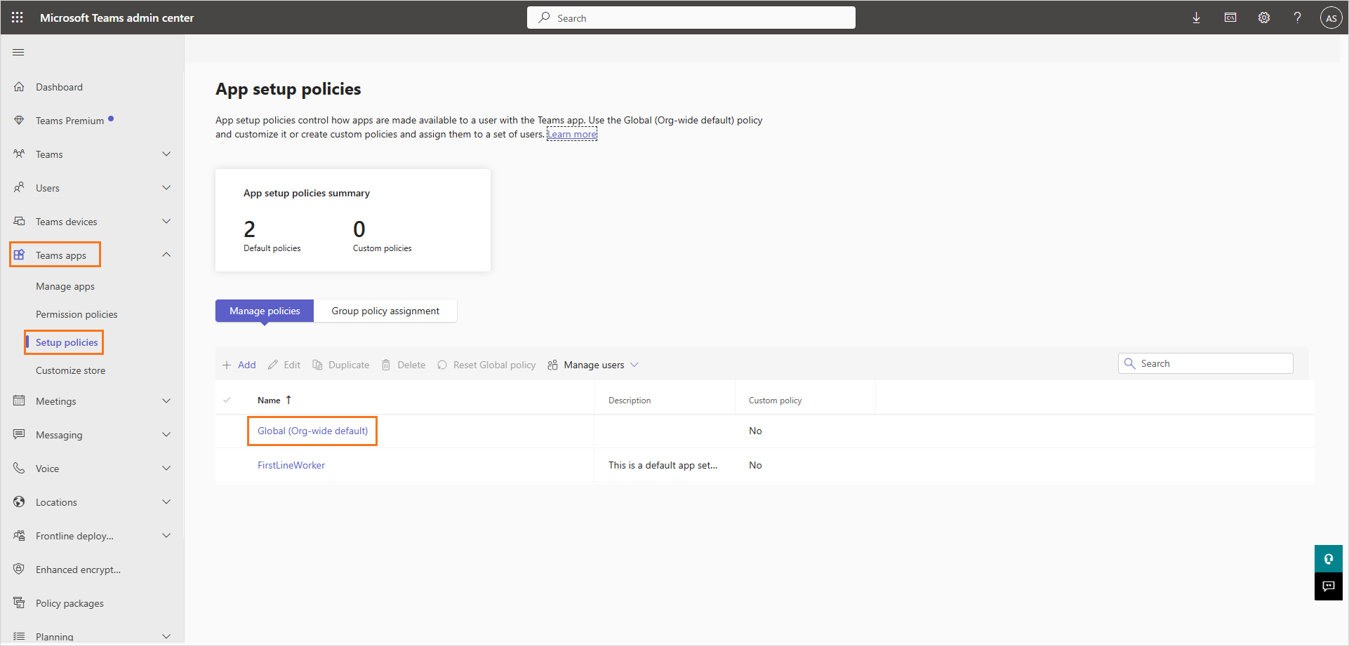The height and width of the screenshot is (646, 1349).
Task: Click the Custom policy column header
Action: [x=775, y=401]
